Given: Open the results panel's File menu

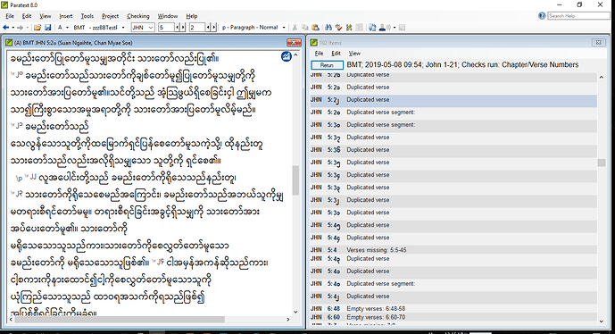Looking at the screenshot, I should [320, 54].
